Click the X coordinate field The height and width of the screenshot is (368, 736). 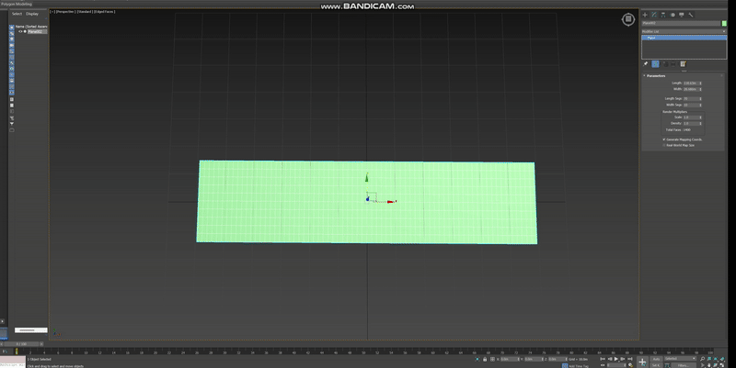coord(510,359)
